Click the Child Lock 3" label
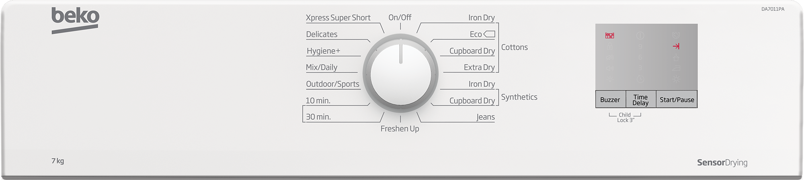 click(x=625, y=117)
